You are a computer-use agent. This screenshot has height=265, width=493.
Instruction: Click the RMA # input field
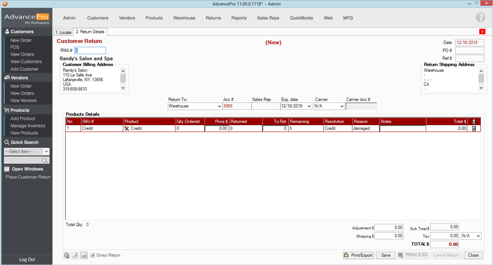90,50
